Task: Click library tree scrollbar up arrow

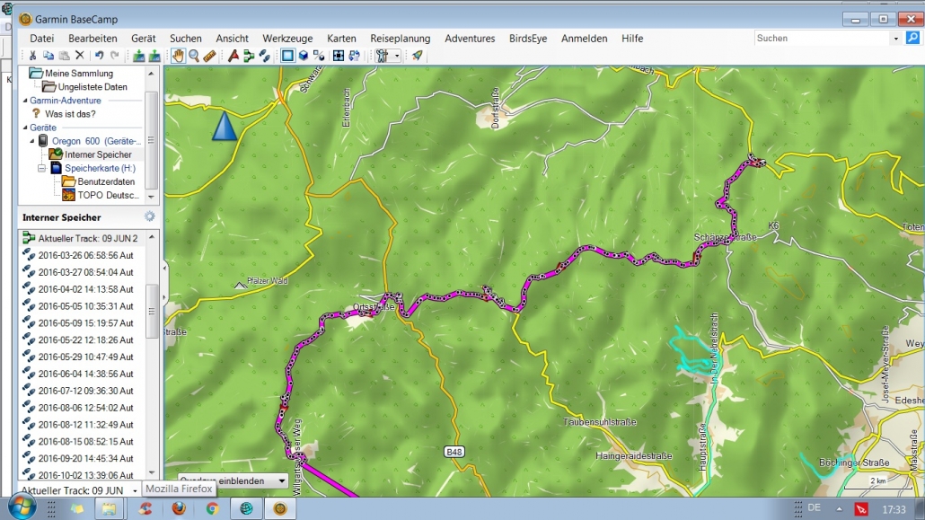Action: pos(151,73)
